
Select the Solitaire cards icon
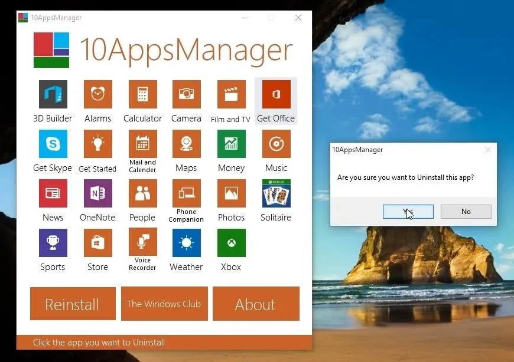coord(276,193)
